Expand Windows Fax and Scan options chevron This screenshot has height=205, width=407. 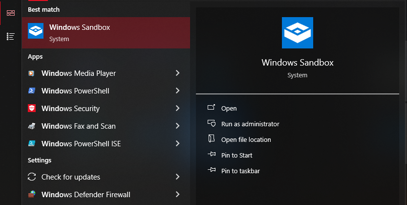coord(177,126)
